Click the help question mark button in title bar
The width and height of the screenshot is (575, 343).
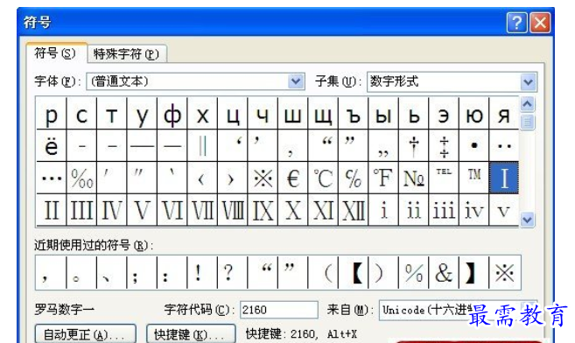click(516, 23)
